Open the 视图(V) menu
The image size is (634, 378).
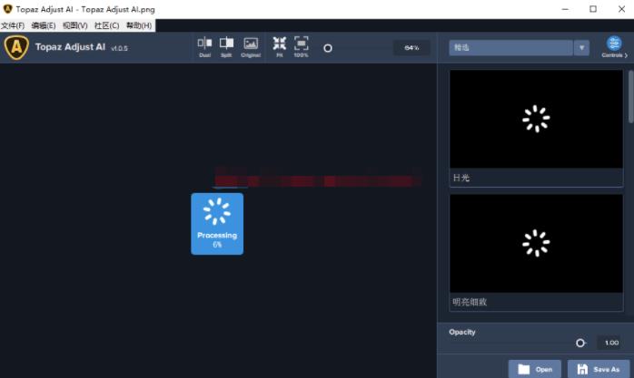point(75,25)
